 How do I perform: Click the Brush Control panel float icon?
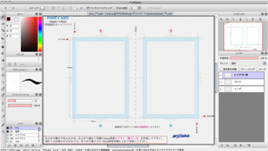click(37, 94)
